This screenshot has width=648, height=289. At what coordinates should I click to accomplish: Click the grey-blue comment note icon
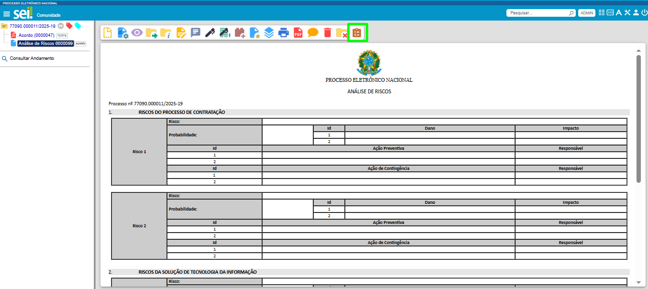pyautogui.click(x=196, y=33)
